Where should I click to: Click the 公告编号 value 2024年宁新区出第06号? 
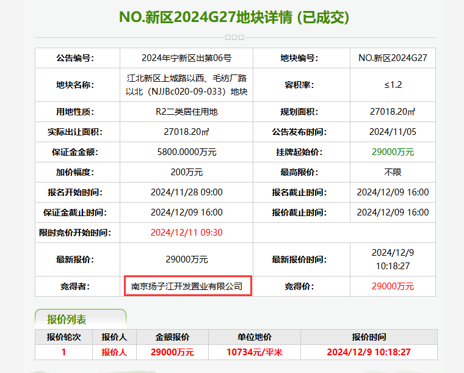[x=186, y=58]
